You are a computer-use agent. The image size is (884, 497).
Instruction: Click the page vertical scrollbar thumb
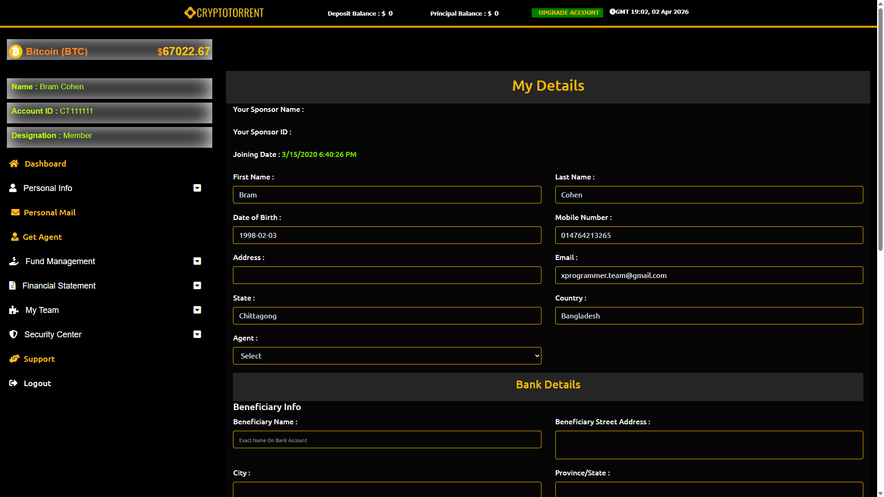[880, 129]
